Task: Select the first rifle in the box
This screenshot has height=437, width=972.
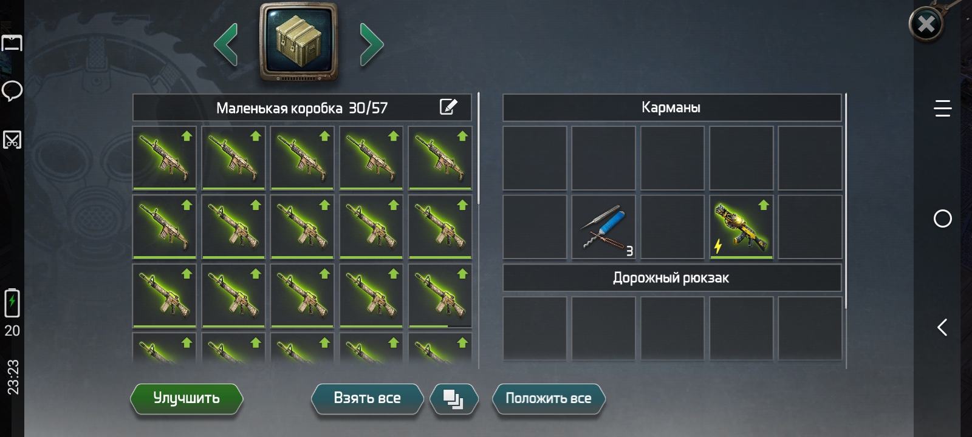Action: tap(165, 158)
